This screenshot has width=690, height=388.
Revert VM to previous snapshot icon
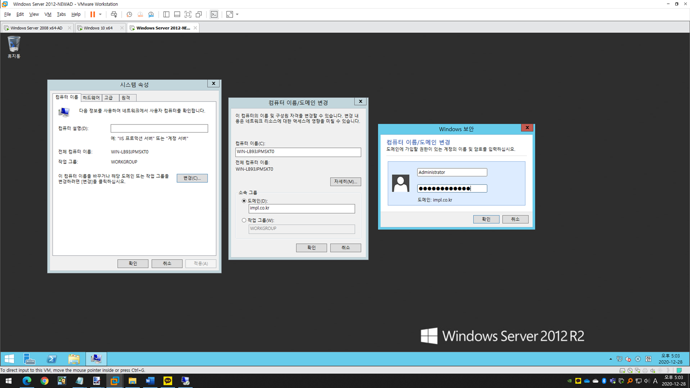[x=140, y=14]
